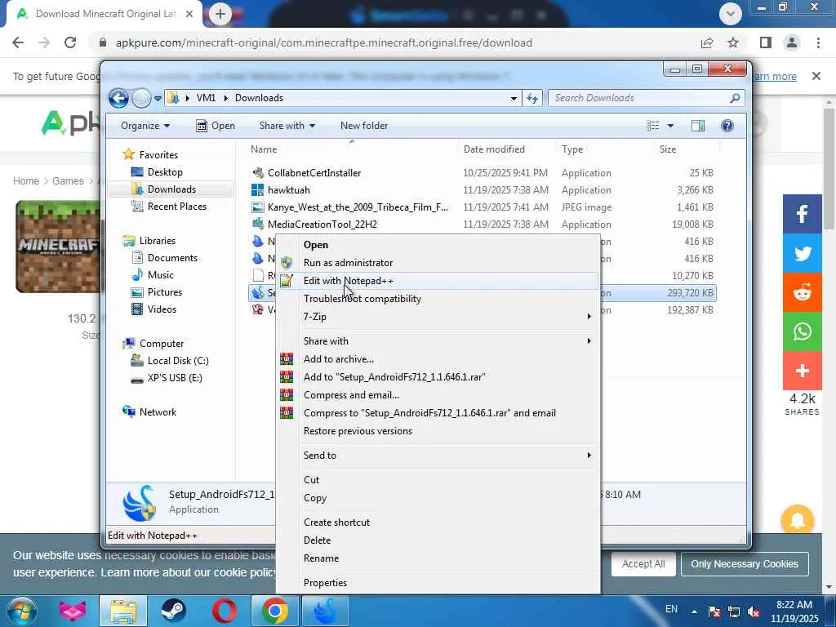Click the Explorer refresh address button
Image resolution: width=836 pixels, height=627 pixels.
click(x=532, y=98)
